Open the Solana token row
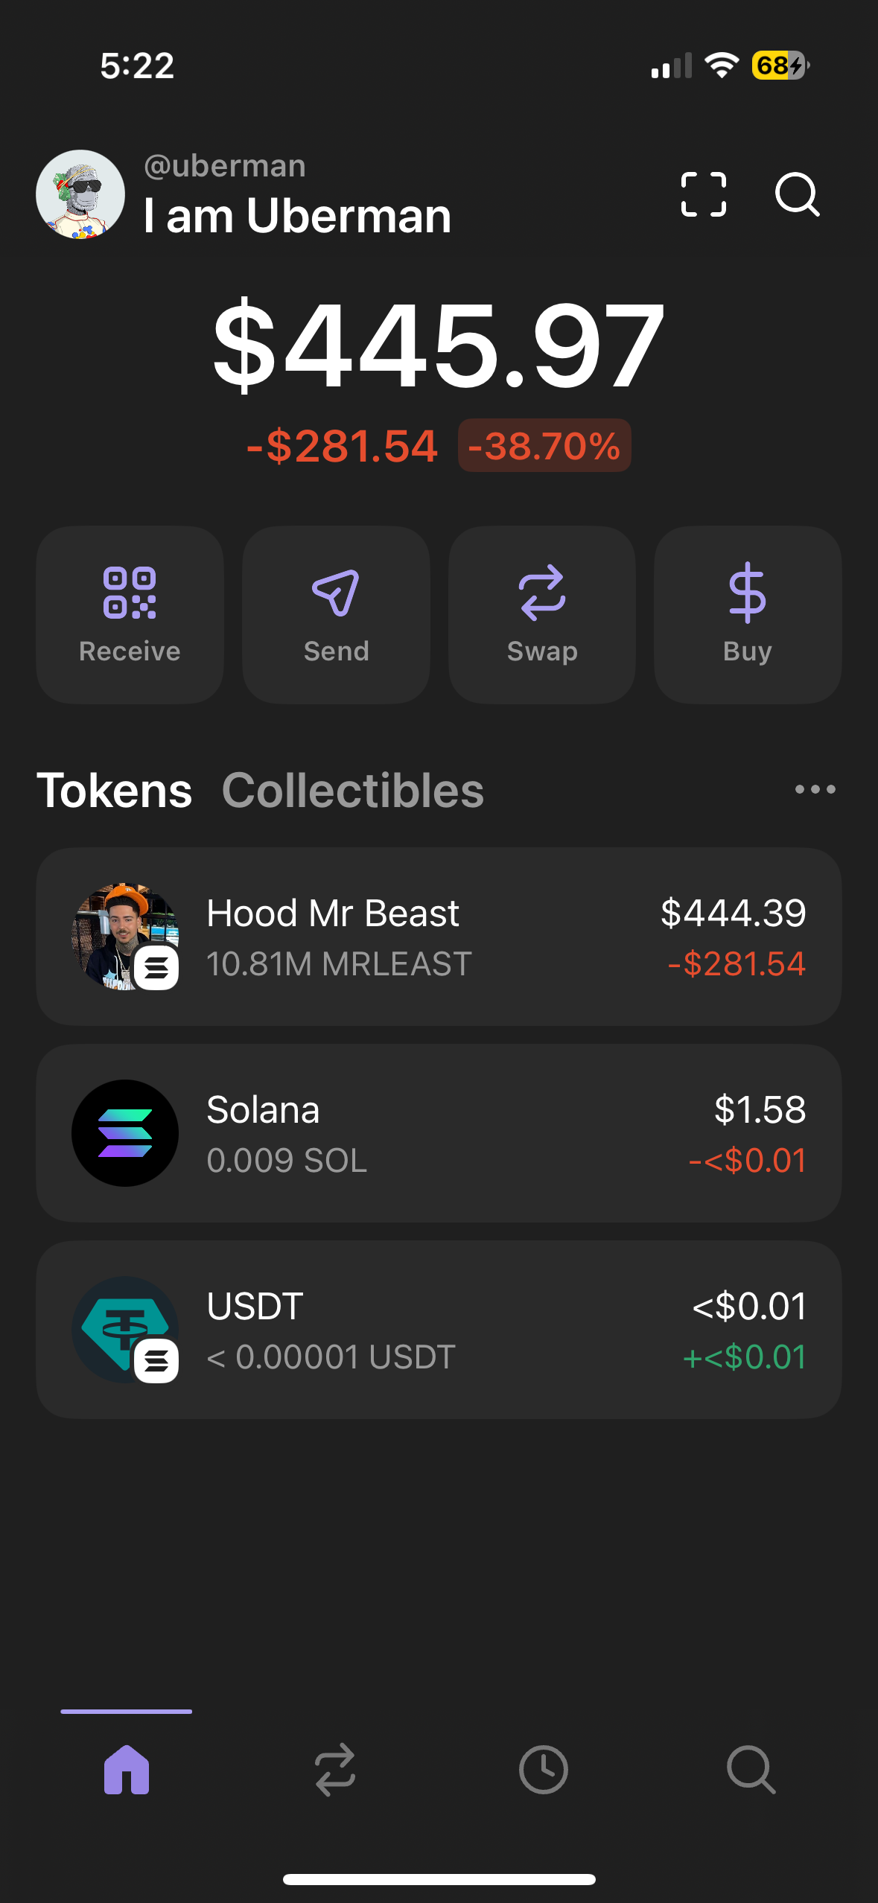Viewport: 878px width, 1903px height. coord(439,1133)
